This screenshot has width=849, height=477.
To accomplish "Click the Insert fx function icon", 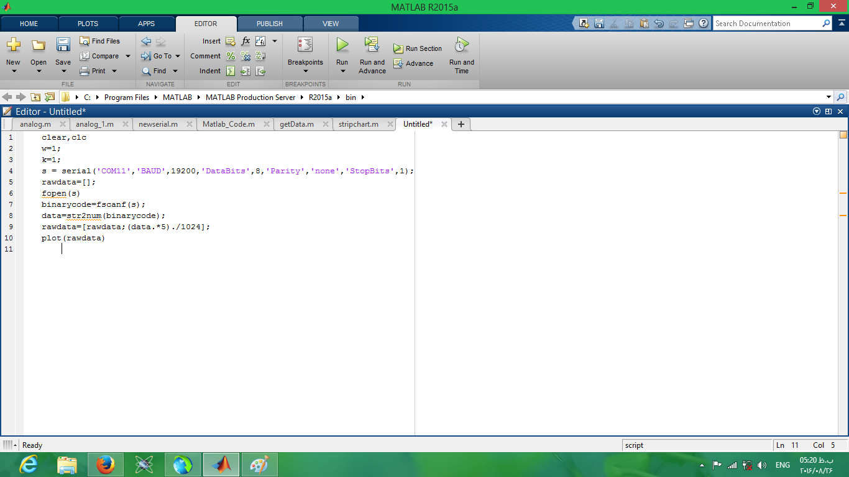I will click(246, 41).
